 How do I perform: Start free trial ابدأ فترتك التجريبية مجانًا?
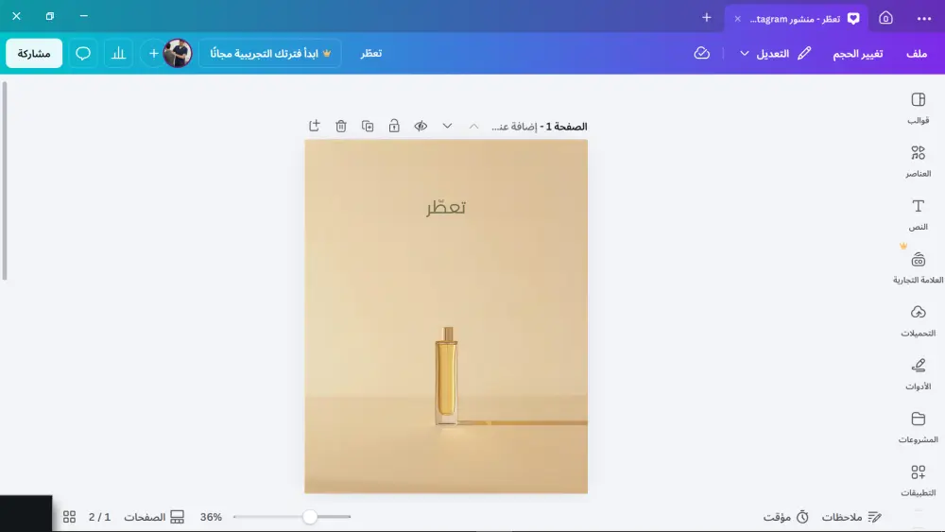point(270,53)
